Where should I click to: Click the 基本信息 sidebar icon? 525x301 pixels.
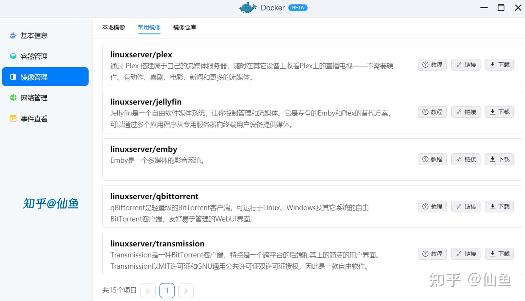pos(13,36)
